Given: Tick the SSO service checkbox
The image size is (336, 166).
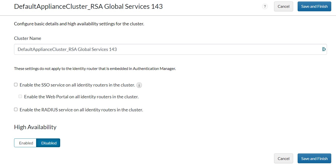Looking at the screenshot, I should click(16, 85).
